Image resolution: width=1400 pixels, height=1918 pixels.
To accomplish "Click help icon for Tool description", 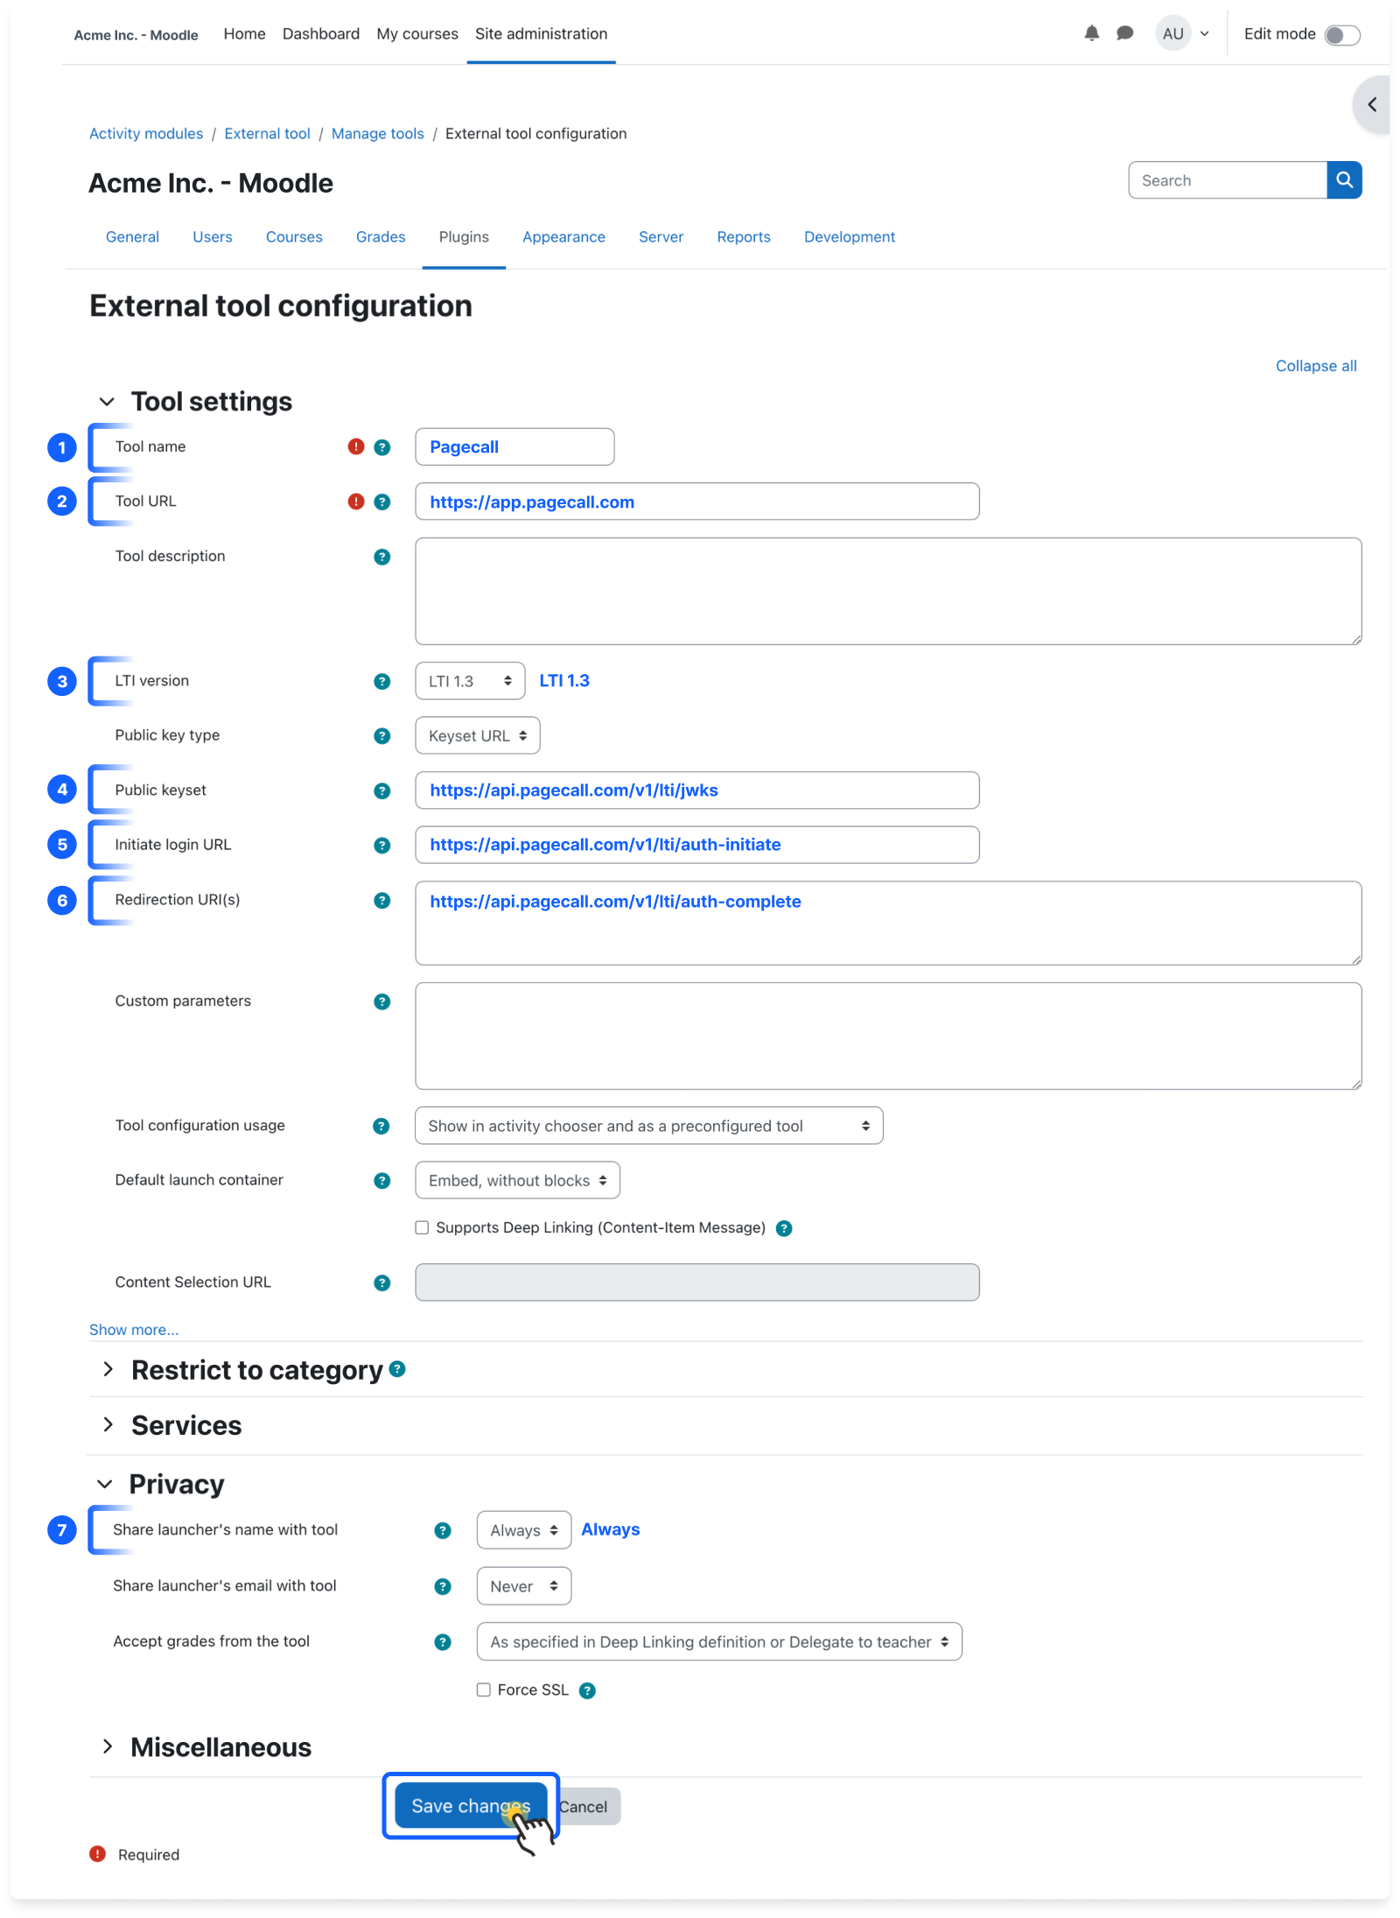I will tap(382, 557).
